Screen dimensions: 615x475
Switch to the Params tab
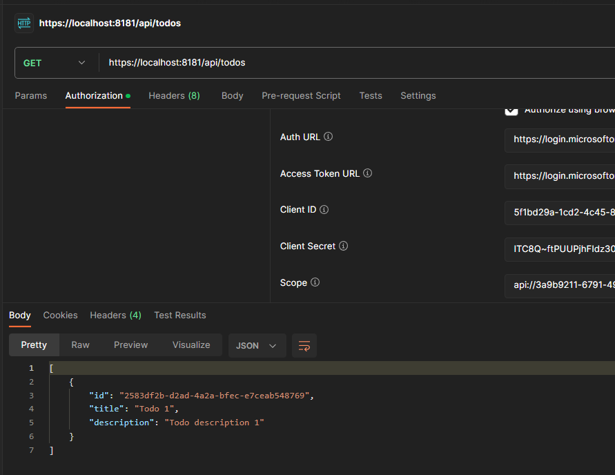point(31,96)
